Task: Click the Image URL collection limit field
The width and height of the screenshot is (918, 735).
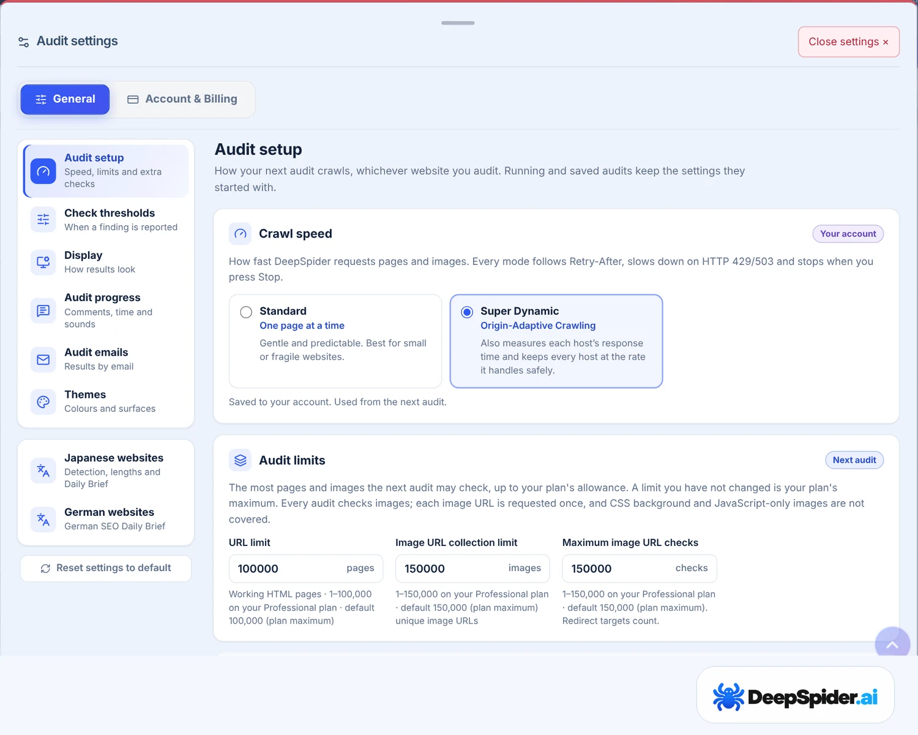Action: [472, 569]
